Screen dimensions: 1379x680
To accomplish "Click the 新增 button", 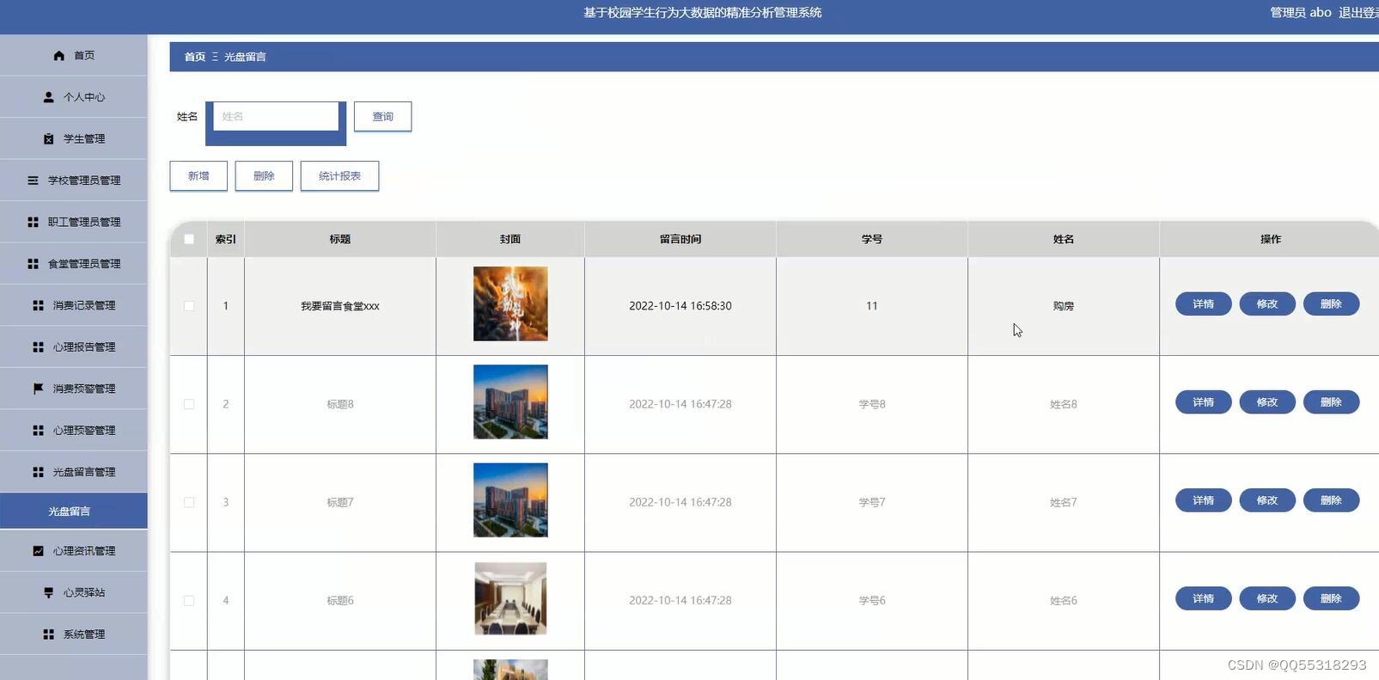I will click(x=198, y=176).
